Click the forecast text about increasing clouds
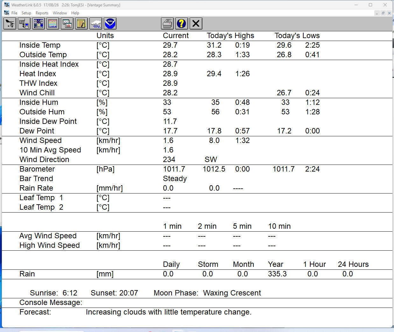Image resolution: width=394 pixels, height=332 pixels. click(x=169, y=312)
